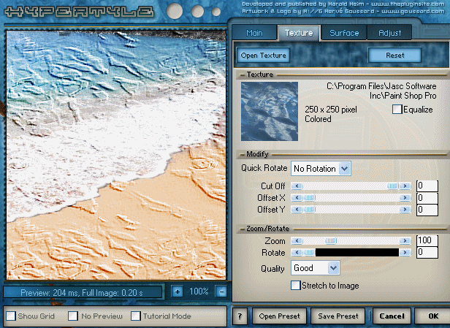Image resolution: width=450 pixels, height=328 pixels.
Task: Click the texture thumbnail preview
Action: pos(270,111)
